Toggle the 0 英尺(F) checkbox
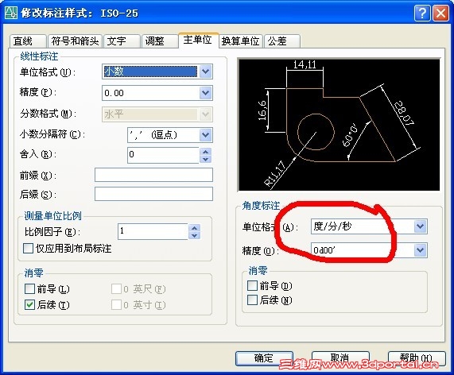The height and width of the screenshot is (375, 454). [116, 288]
